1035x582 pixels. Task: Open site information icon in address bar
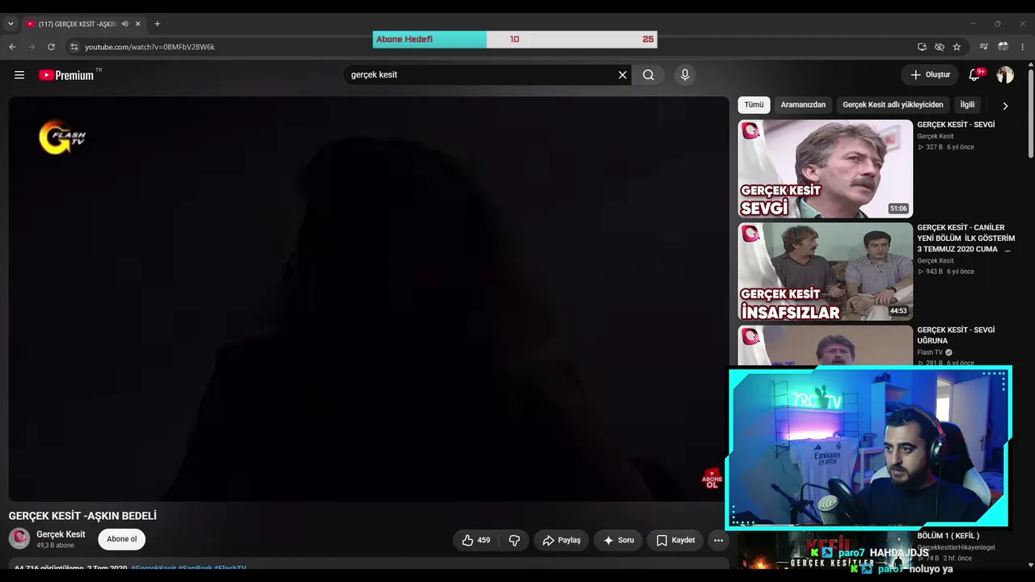click(74, 47)
